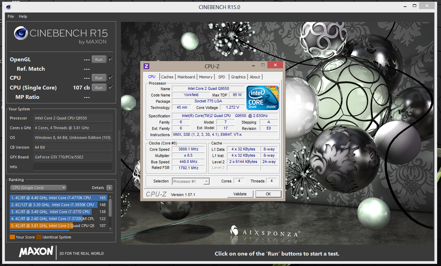The image size is (441, 266).
Task: Open the Help menu
Action: coord(23,16)
